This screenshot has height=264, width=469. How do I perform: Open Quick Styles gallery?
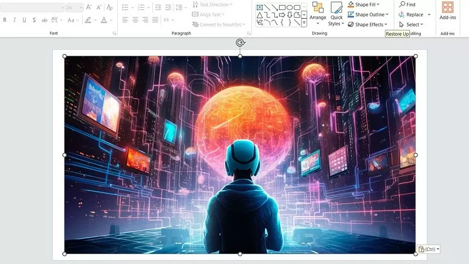coord(336,13)
